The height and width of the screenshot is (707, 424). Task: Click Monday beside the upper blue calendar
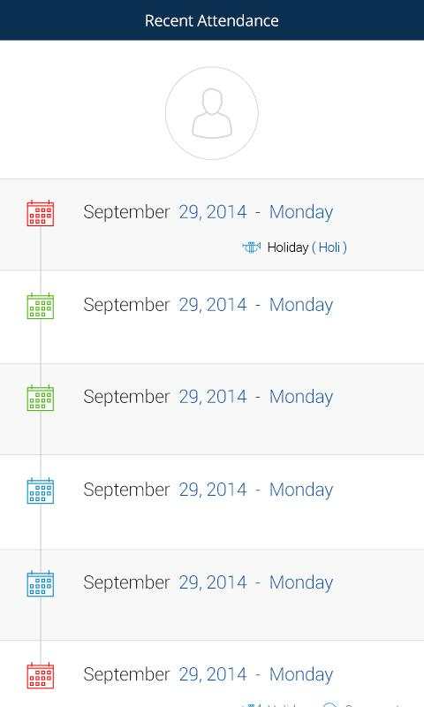click(x=301, y=490)
